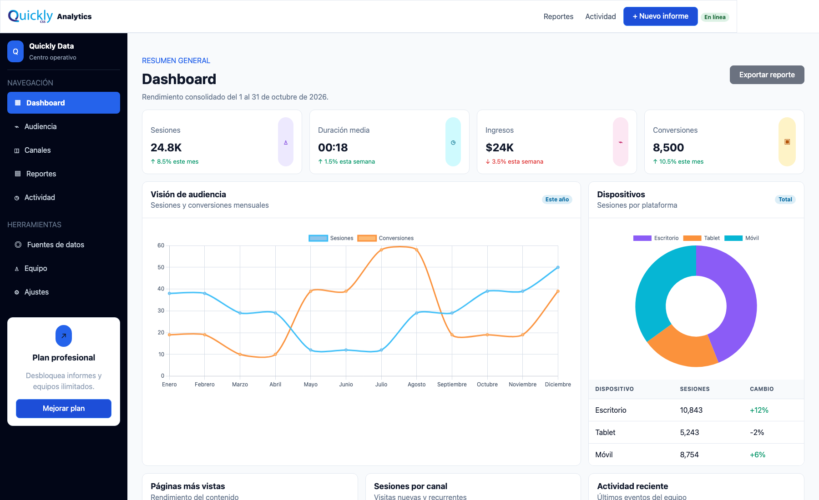Open Actividad link in top bar

click(x=600, y=16)
